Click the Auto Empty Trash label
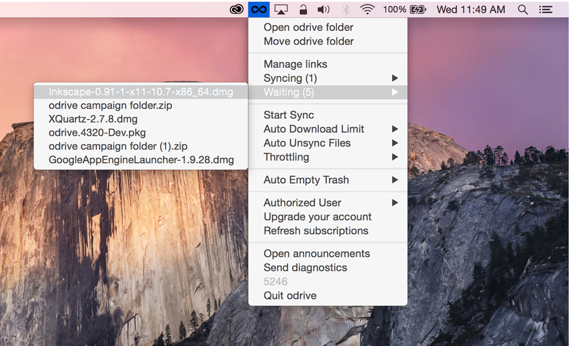The image size is (569, 346). pyautogui.click(x=306, y=180)
